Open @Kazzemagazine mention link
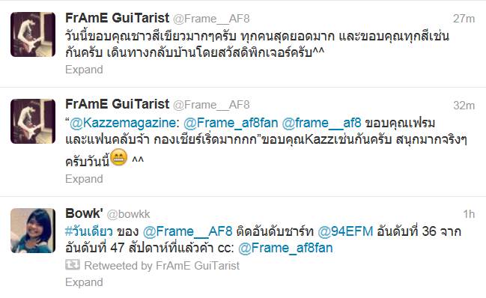This screenshot has width=486, height=298. tap(123, 123)
